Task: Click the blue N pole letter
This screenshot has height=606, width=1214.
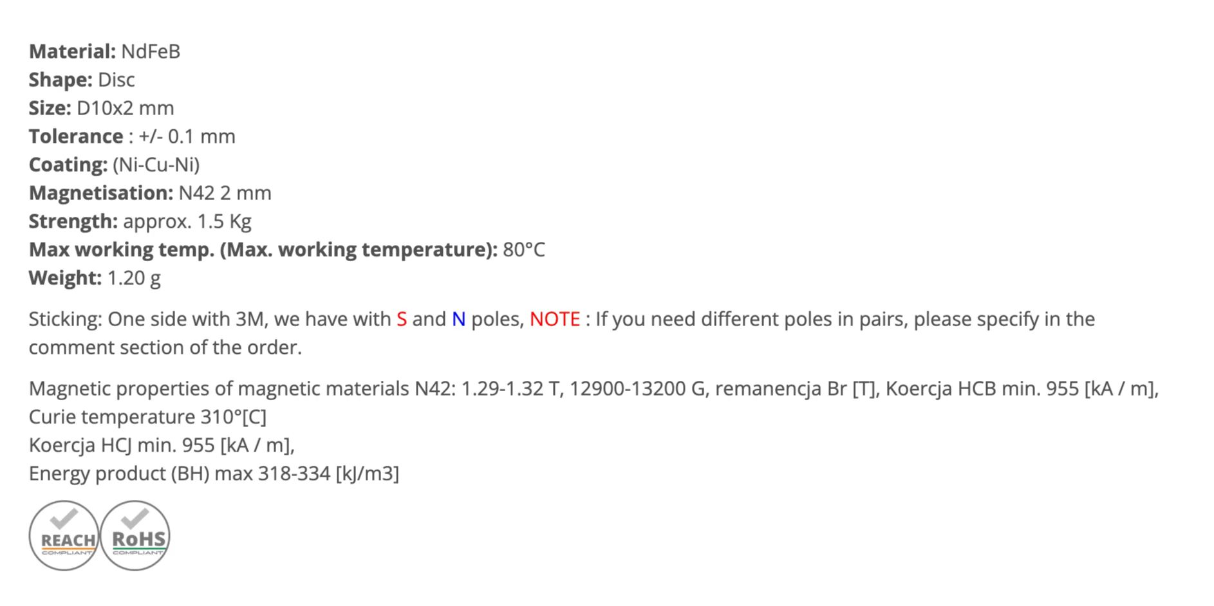Action: pos(458,319)
